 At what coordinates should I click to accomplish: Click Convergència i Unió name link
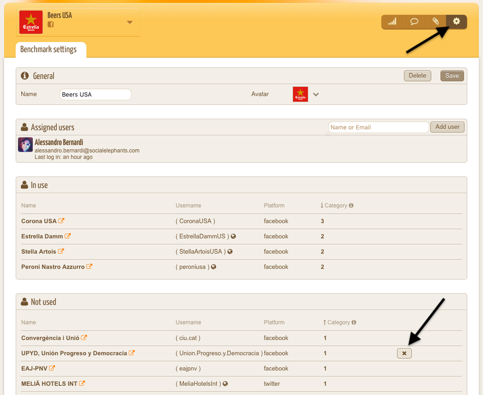[x=50, y=338]
